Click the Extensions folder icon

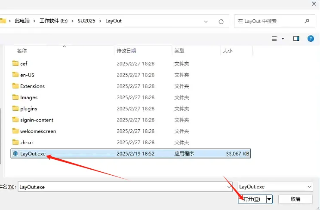(15, 86)
